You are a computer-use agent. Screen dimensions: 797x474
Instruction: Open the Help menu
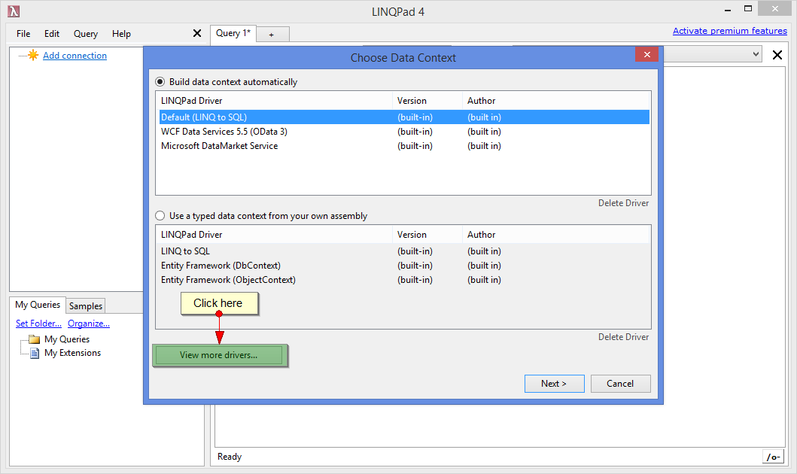(x=121, y=34)
